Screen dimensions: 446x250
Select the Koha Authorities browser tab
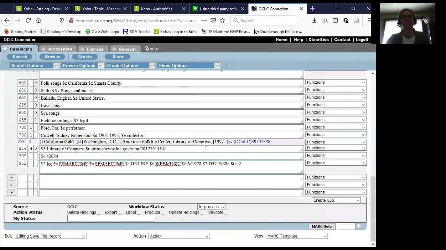coord(156,9)
